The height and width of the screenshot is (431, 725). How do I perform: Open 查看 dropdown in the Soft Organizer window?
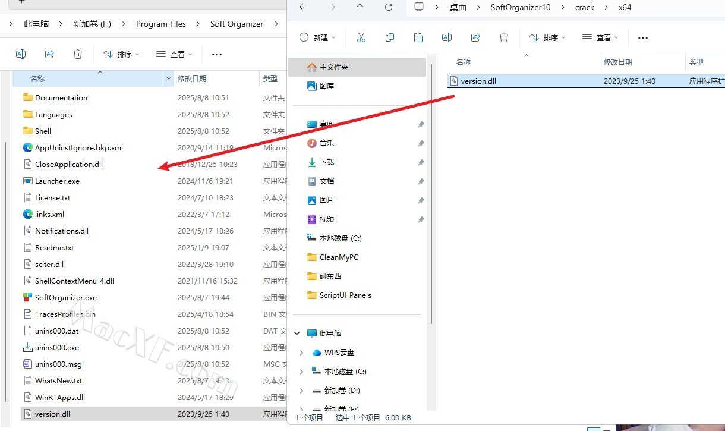(x=174, y=54)
